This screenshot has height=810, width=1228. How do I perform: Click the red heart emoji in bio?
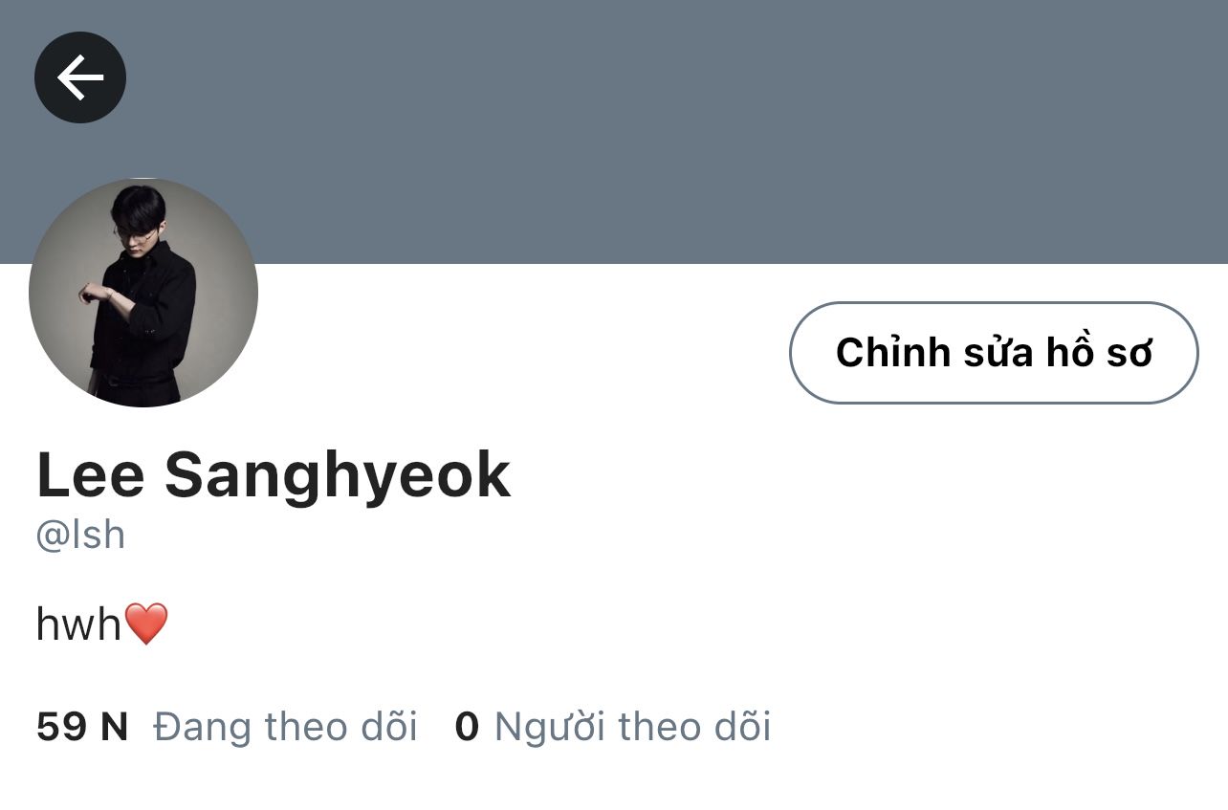pos(146,624)
